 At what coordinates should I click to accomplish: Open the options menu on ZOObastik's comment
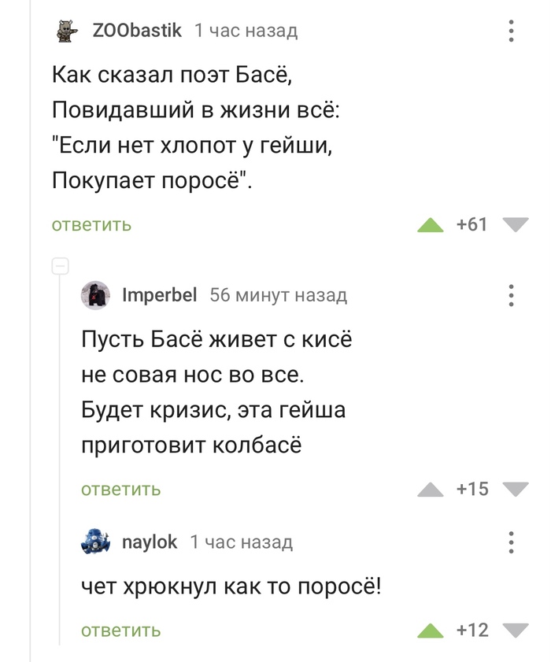pyautogui.click(x=513, y=28)
